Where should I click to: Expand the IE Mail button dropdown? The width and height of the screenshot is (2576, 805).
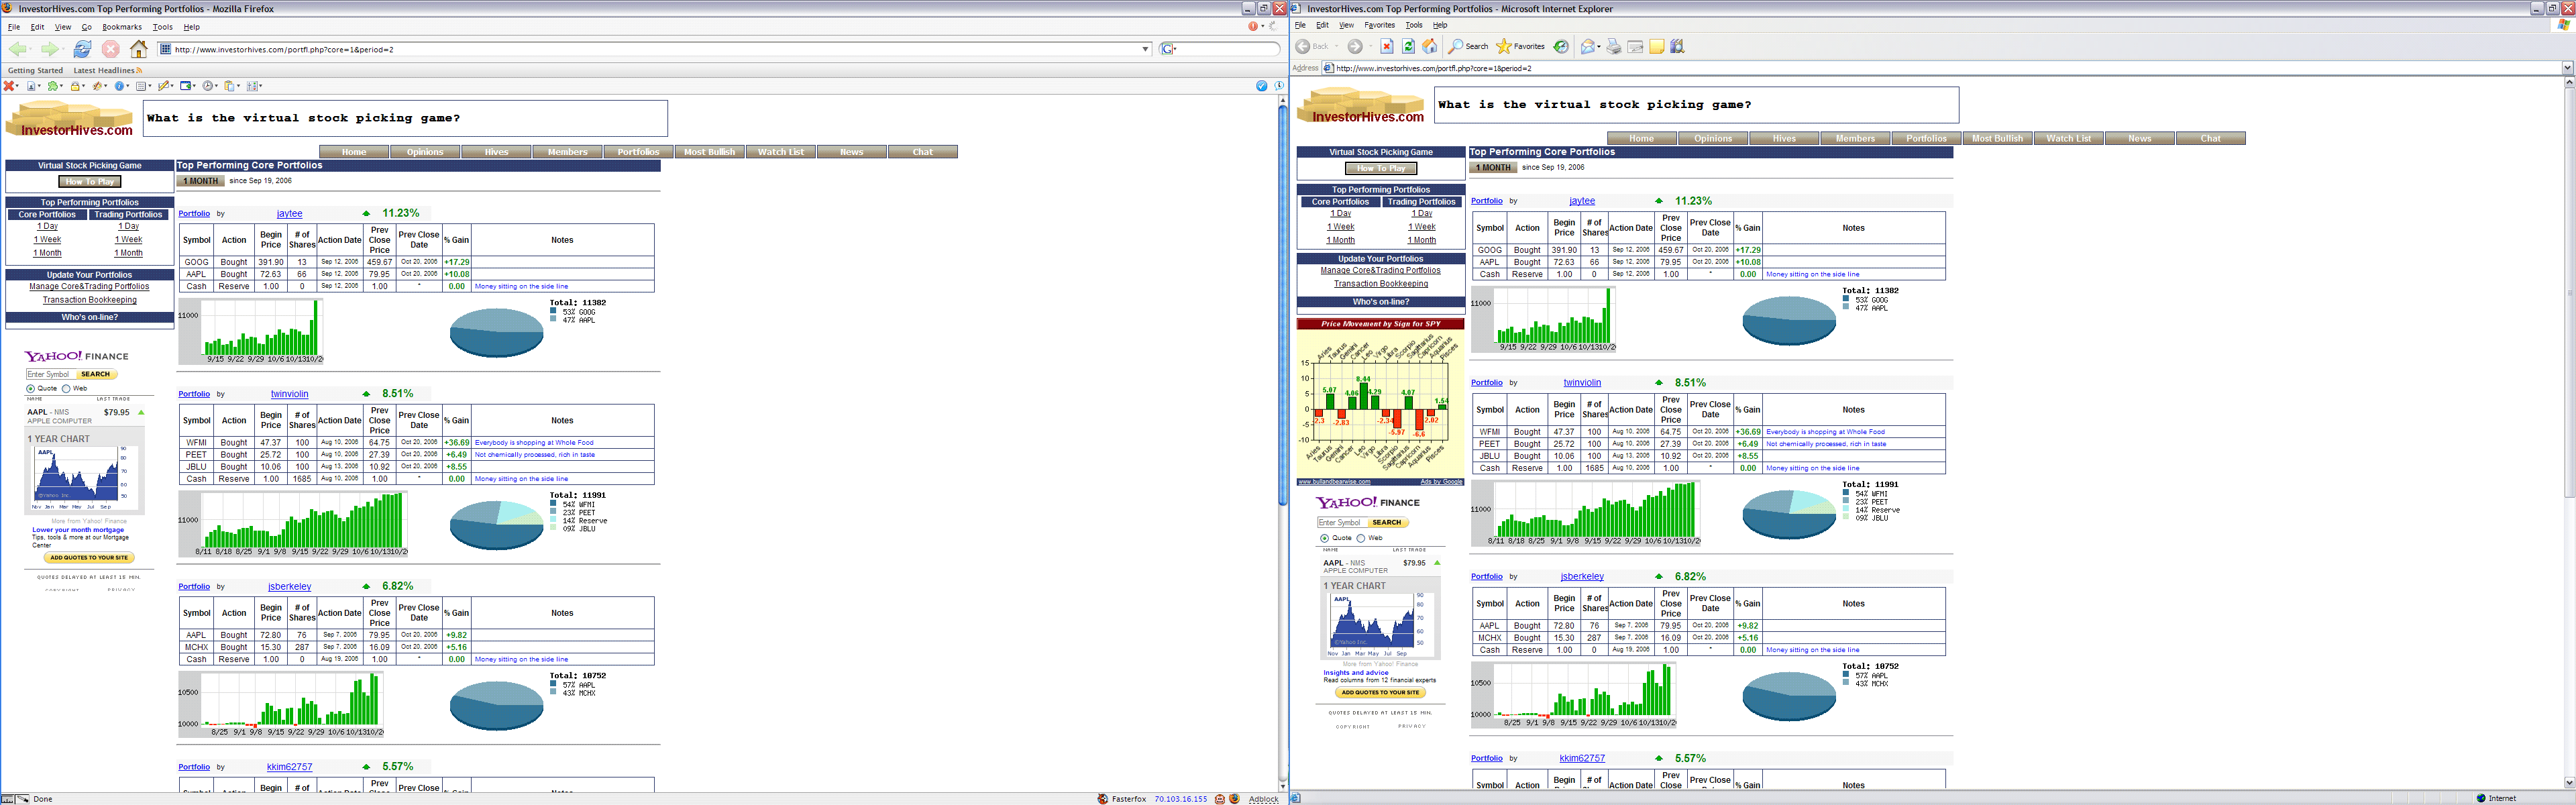pyautogui.click(x=1598, y=46)
